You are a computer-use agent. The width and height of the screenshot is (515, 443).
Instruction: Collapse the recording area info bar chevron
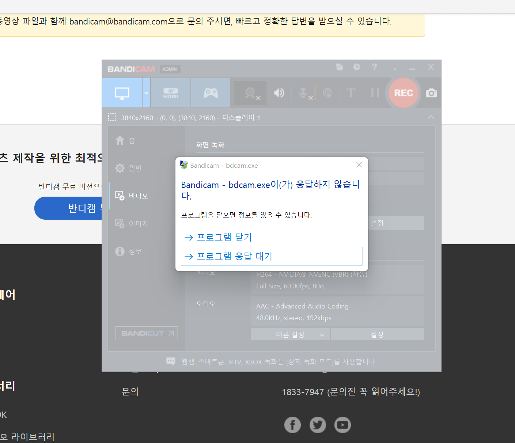coord(431,117)
